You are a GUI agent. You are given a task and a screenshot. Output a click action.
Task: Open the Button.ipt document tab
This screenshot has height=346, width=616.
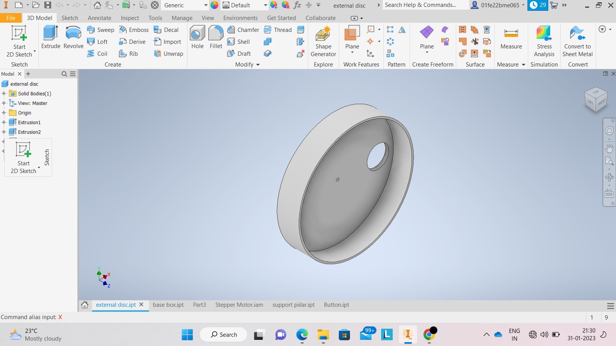336,304
